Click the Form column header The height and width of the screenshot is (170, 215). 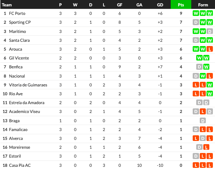(x=203, y=5)
